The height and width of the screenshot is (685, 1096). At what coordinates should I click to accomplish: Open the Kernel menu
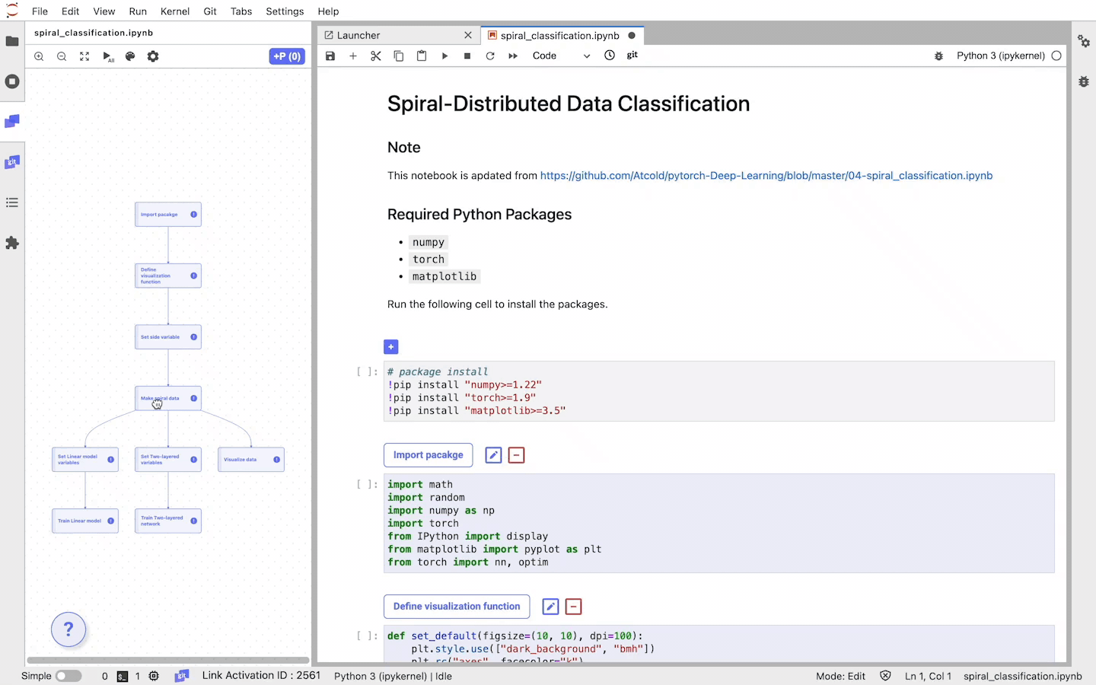175,11
